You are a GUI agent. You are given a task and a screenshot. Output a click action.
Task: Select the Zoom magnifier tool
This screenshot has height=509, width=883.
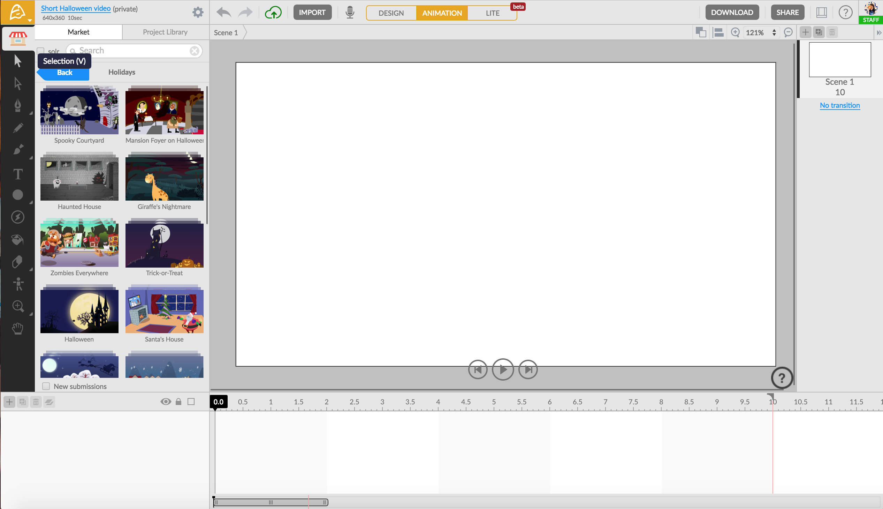point(17,306)
